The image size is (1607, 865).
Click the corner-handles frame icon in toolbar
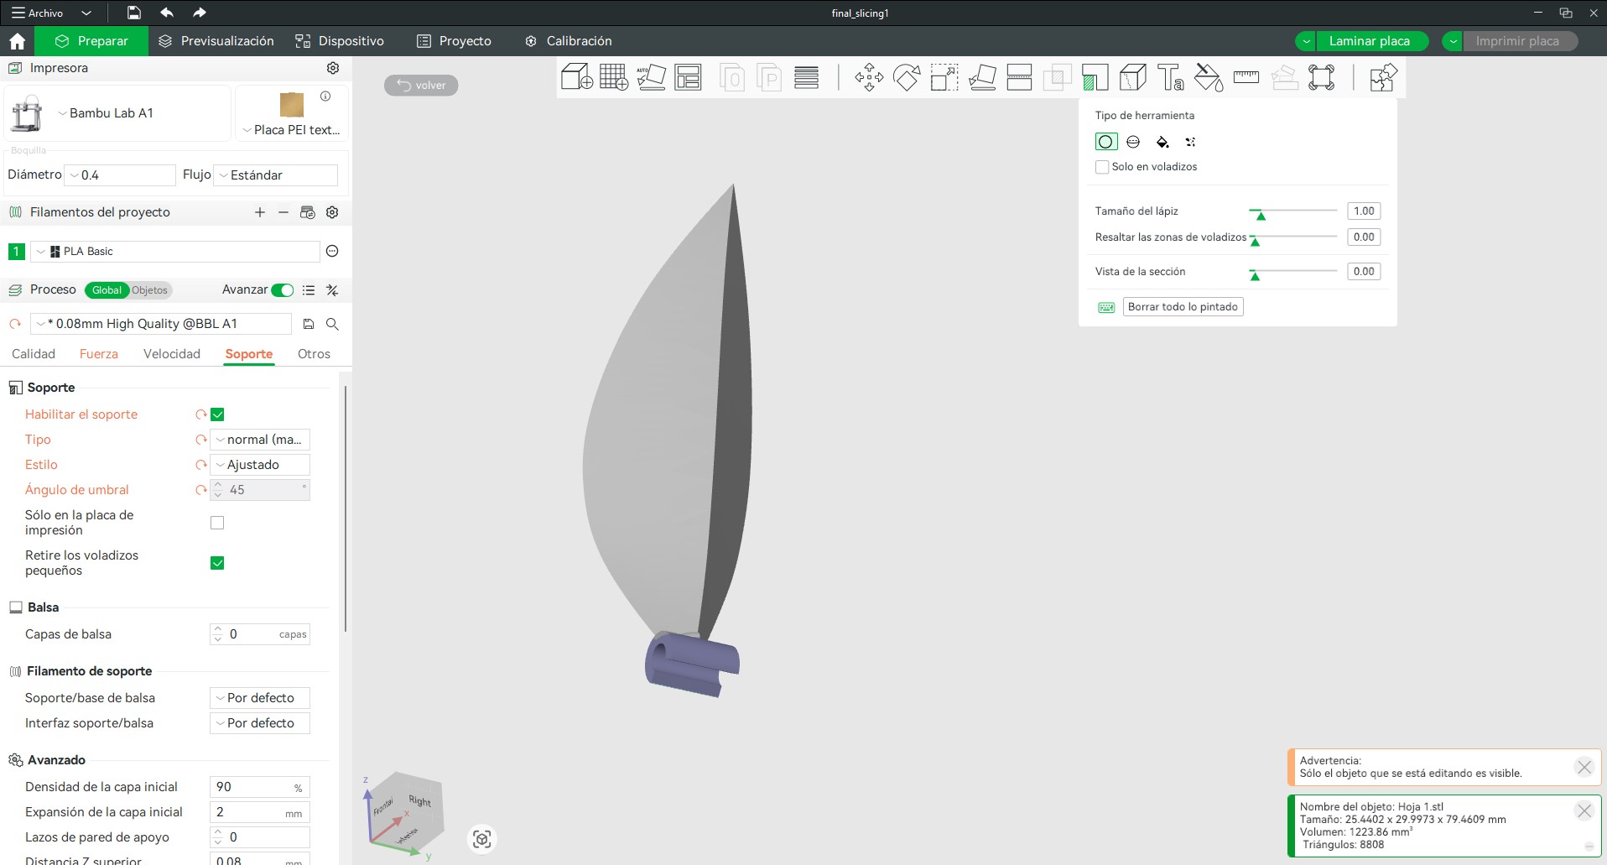coord(1321,77)
